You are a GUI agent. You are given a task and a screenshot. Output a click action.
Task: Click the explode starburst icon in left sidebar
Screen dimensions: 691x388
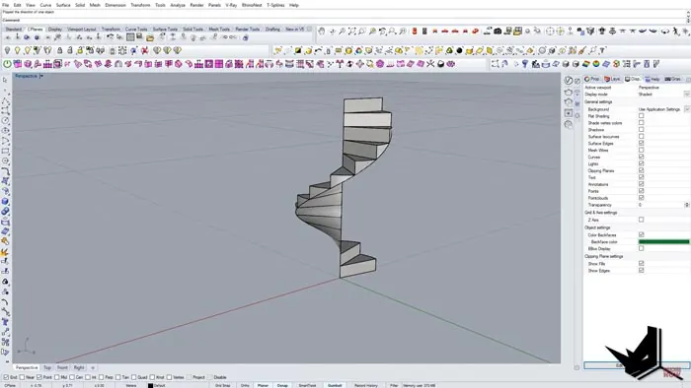pos(5,252)
